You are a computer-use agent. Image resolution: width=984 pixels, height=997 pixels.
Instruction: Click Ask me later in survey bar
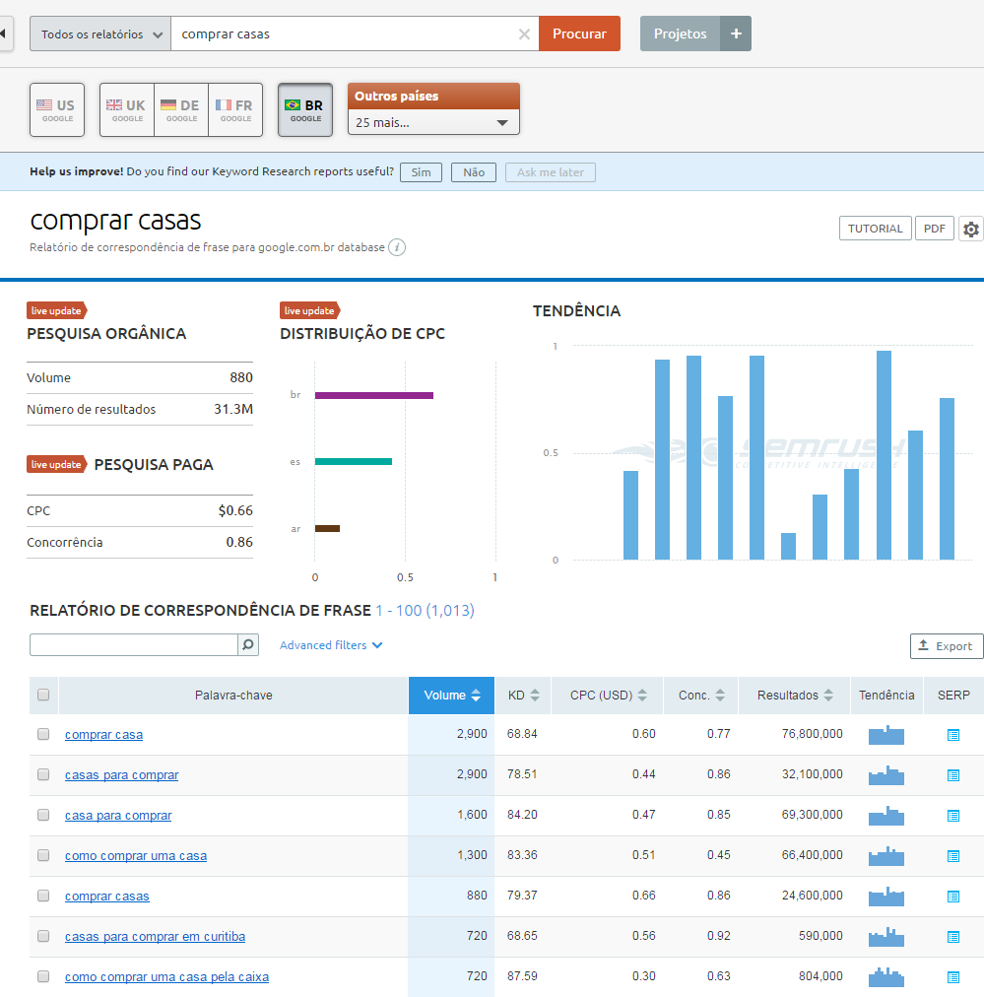pyautogui.click(x=551, y=172)
